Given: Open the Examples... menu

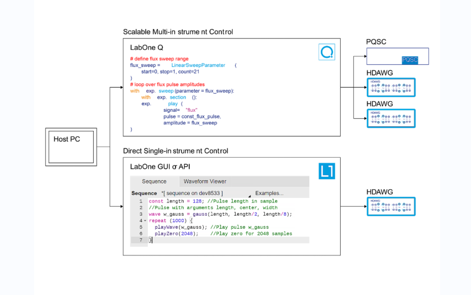Looking at the screenshot, I should 269,193.
